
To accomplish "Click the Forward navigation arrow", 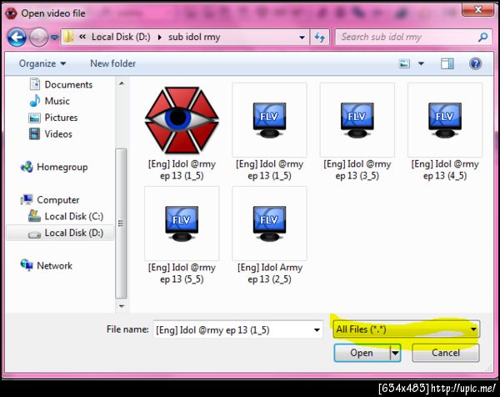I will (38, 38).
